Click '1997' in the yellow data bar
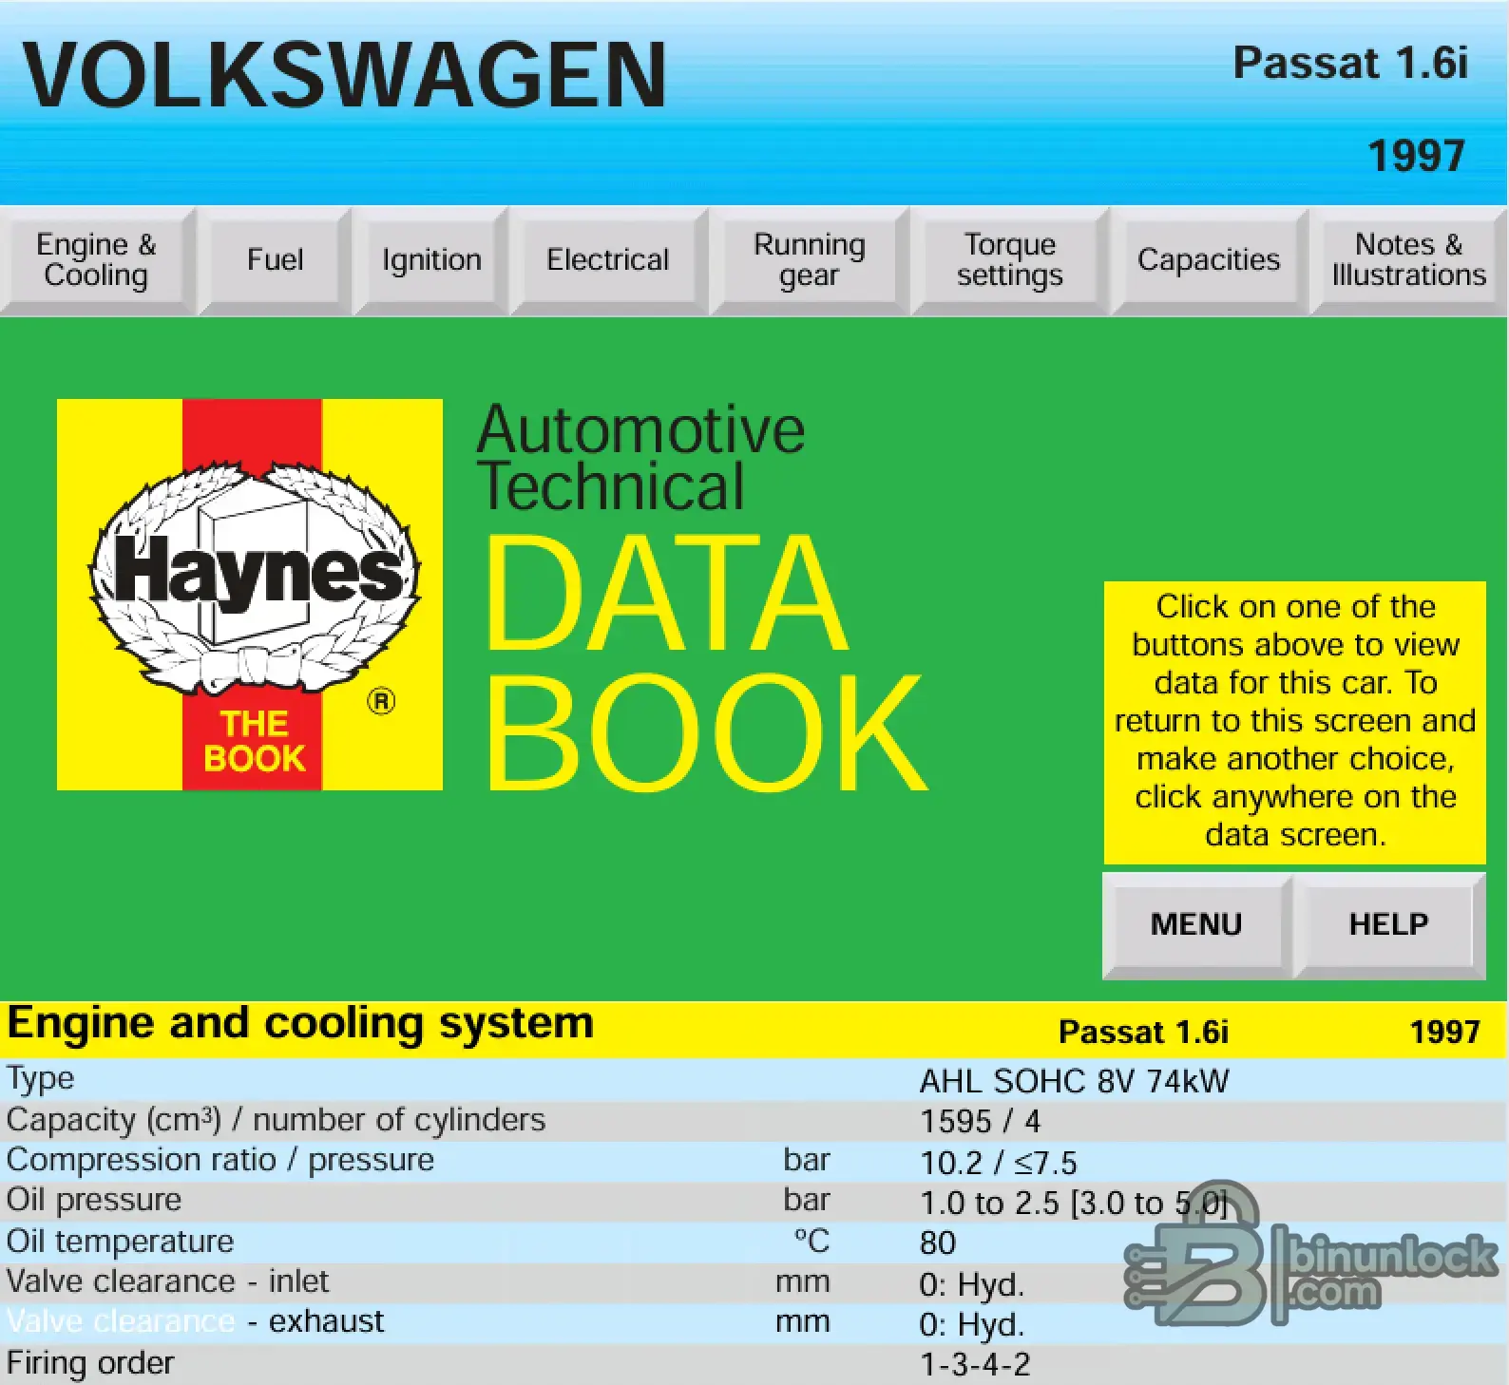1509x1385 pixels. [1444, 1032]
